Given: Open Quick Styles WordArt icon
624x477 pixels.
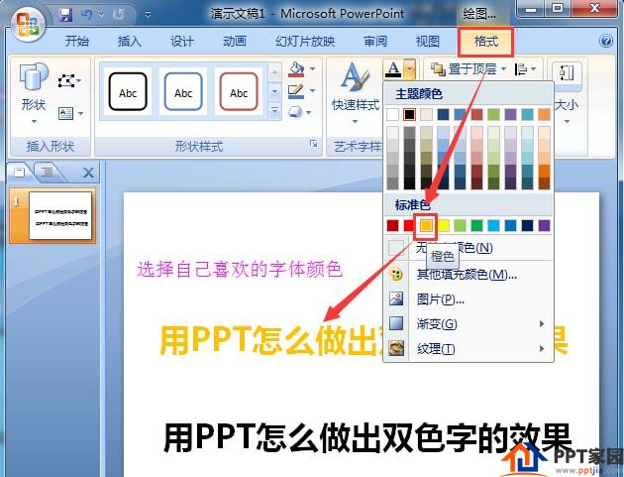Looking at the screenshot, I should pyautogui.click(x=356, y=76).
